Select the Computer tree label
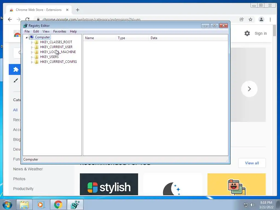 tap(42, 37)
